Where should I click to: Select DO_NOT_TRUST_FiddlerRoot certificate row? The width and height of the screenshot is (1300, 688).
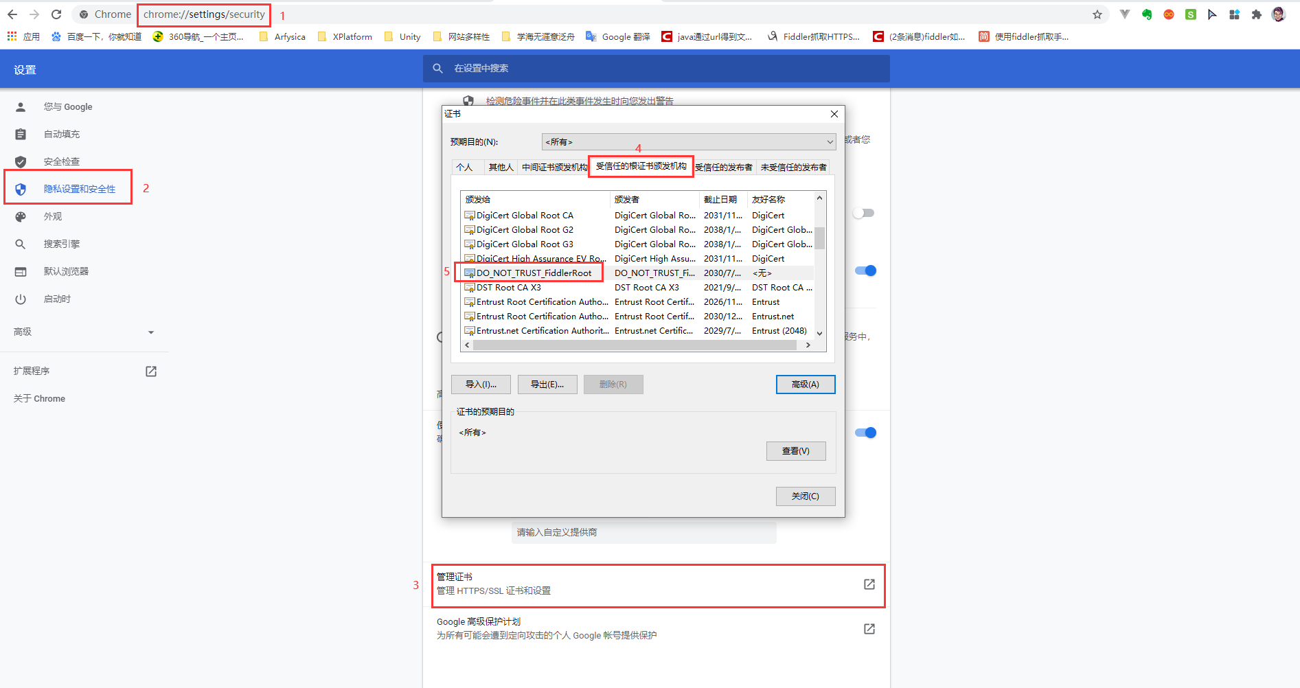point(534,273)
